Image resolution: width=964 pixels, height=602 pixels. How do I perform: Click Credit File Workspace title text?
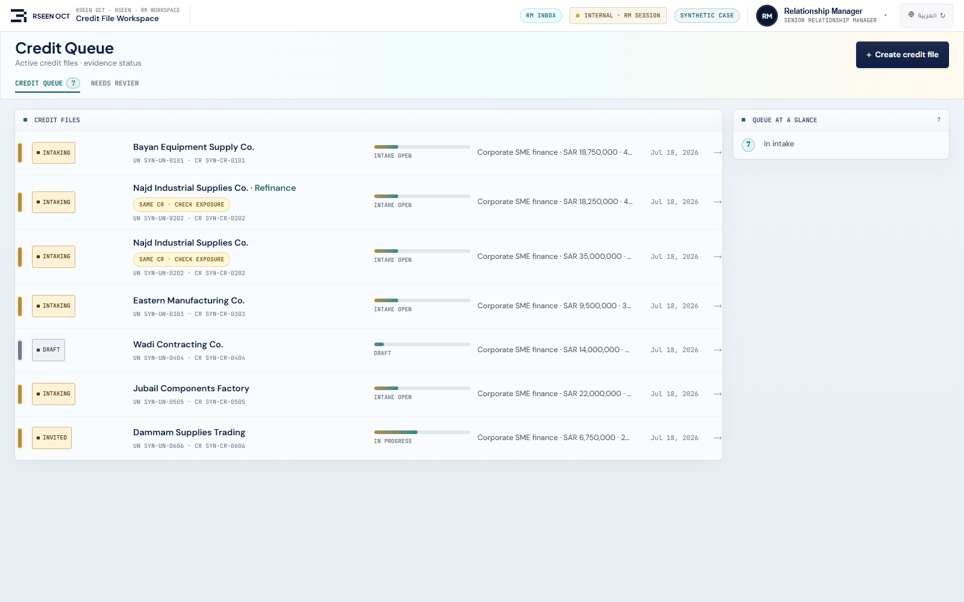(117, 19)
